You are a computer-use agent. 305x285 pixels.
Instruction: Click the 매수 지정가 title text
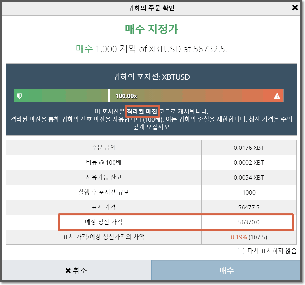pos(152,29)
